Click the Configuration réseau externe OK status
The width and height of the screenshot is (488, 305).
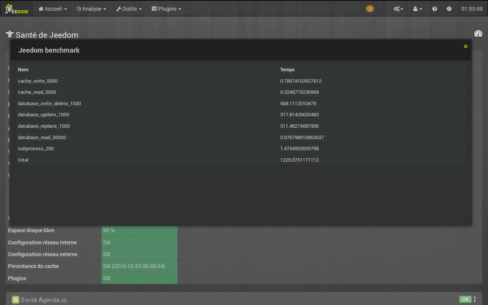[139, 254]
